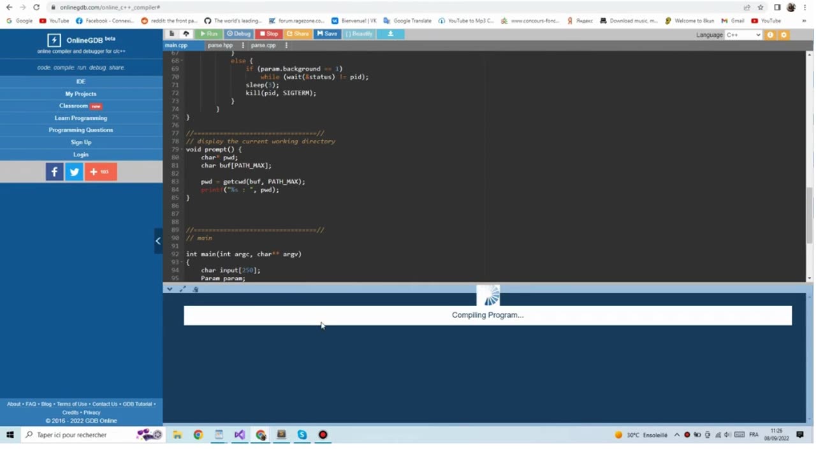Image resolution: width=816 pixels, height=459 pixels.
Task: Show more bookmarks with the double chevron
Action: 804,20
